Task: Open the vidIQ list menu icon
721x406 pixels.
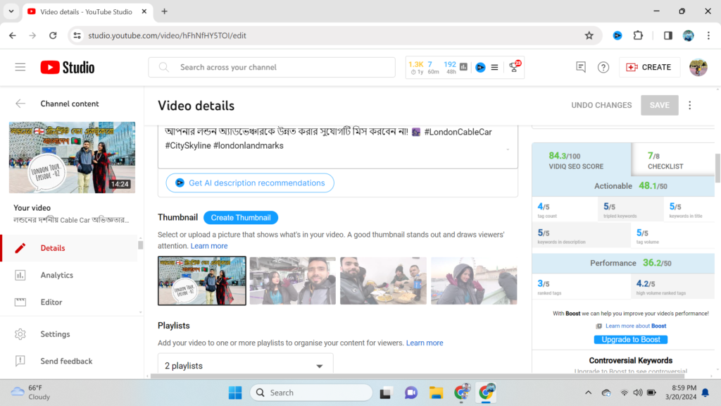Action: 494,67
